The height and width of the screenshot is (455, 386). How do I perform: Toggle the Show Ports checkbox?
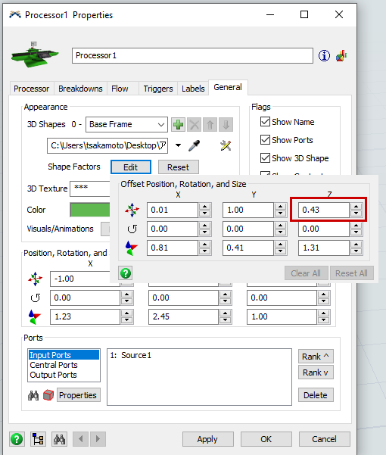265,139
